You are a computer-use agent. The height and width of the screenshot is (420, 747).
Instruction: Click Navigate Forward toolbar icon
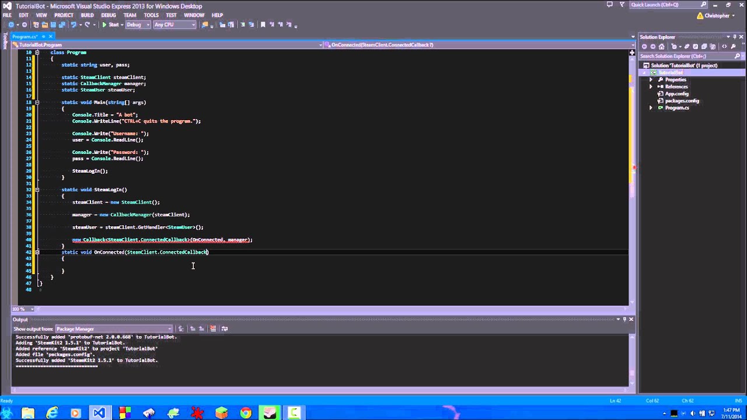tap(25, 24)
